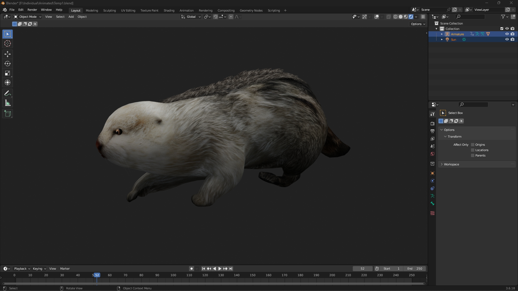
Task: Click the End frame field
Action: 415,269
